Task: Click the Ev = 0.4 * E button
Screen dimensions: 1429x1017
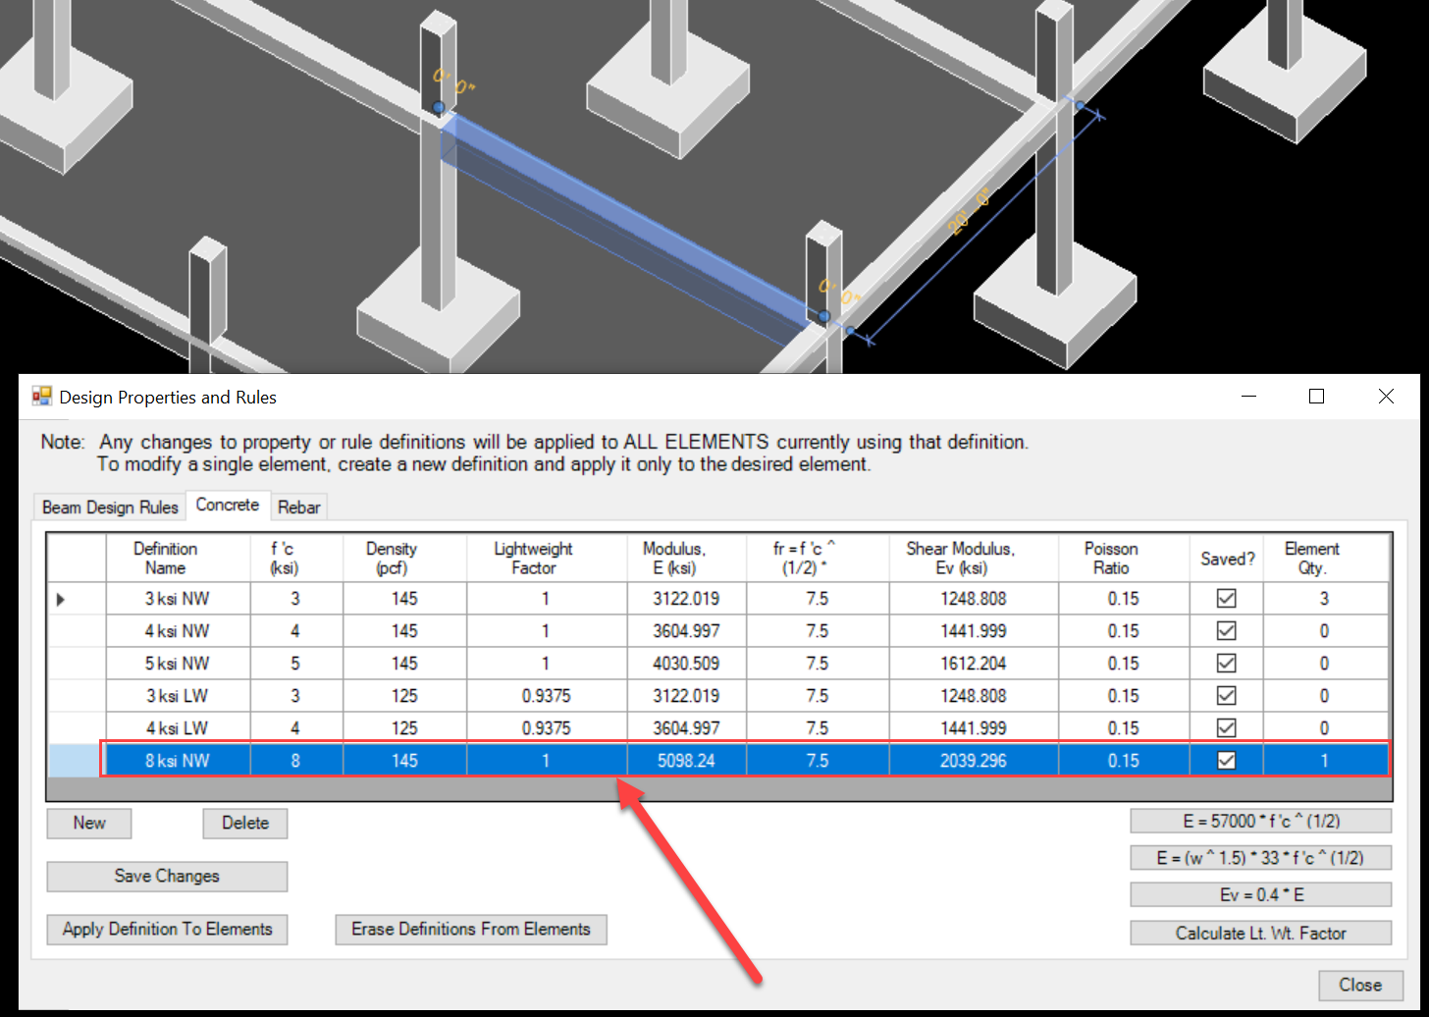Action: tap(1261, 895)
